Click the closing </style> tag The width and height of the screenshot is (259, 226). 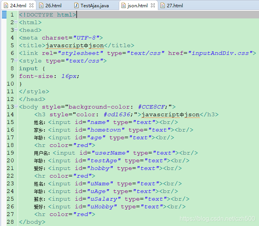tap(34, 91)
